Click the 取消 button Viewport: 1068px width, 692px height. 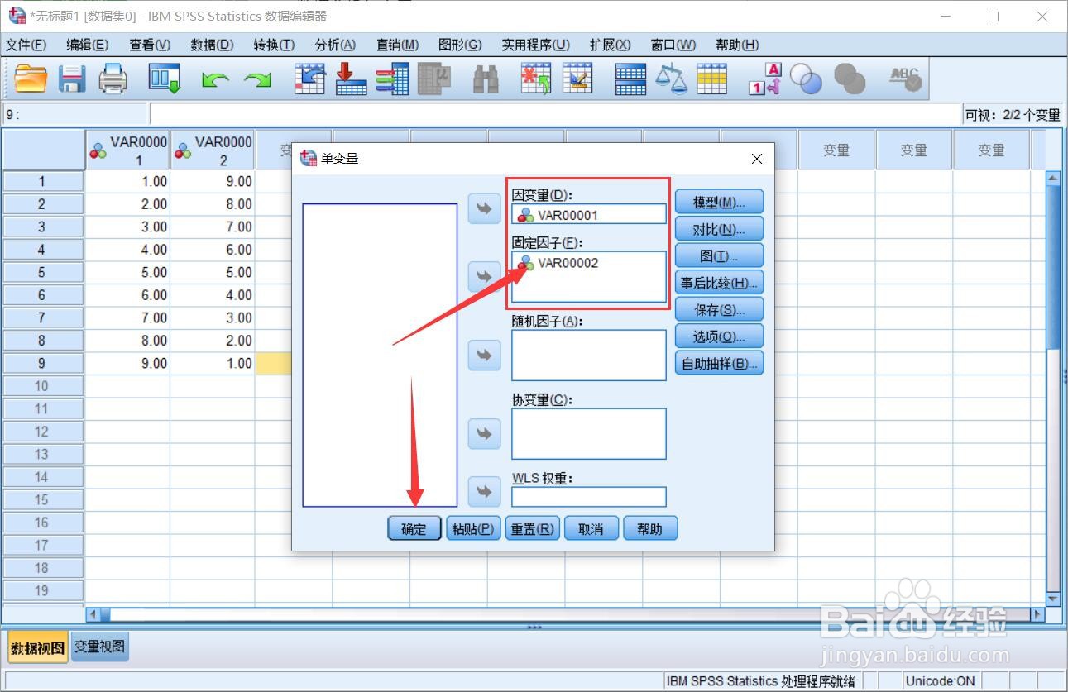pos(591,529)
